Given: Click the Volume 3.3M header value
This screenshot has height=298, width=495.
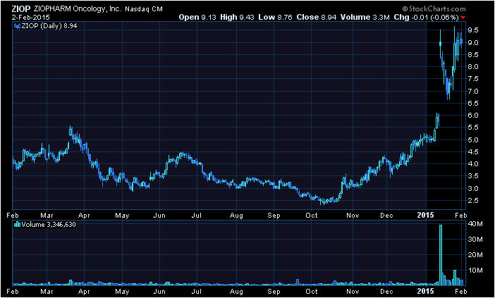Looking at the screenshot, I should pos(365,18).
